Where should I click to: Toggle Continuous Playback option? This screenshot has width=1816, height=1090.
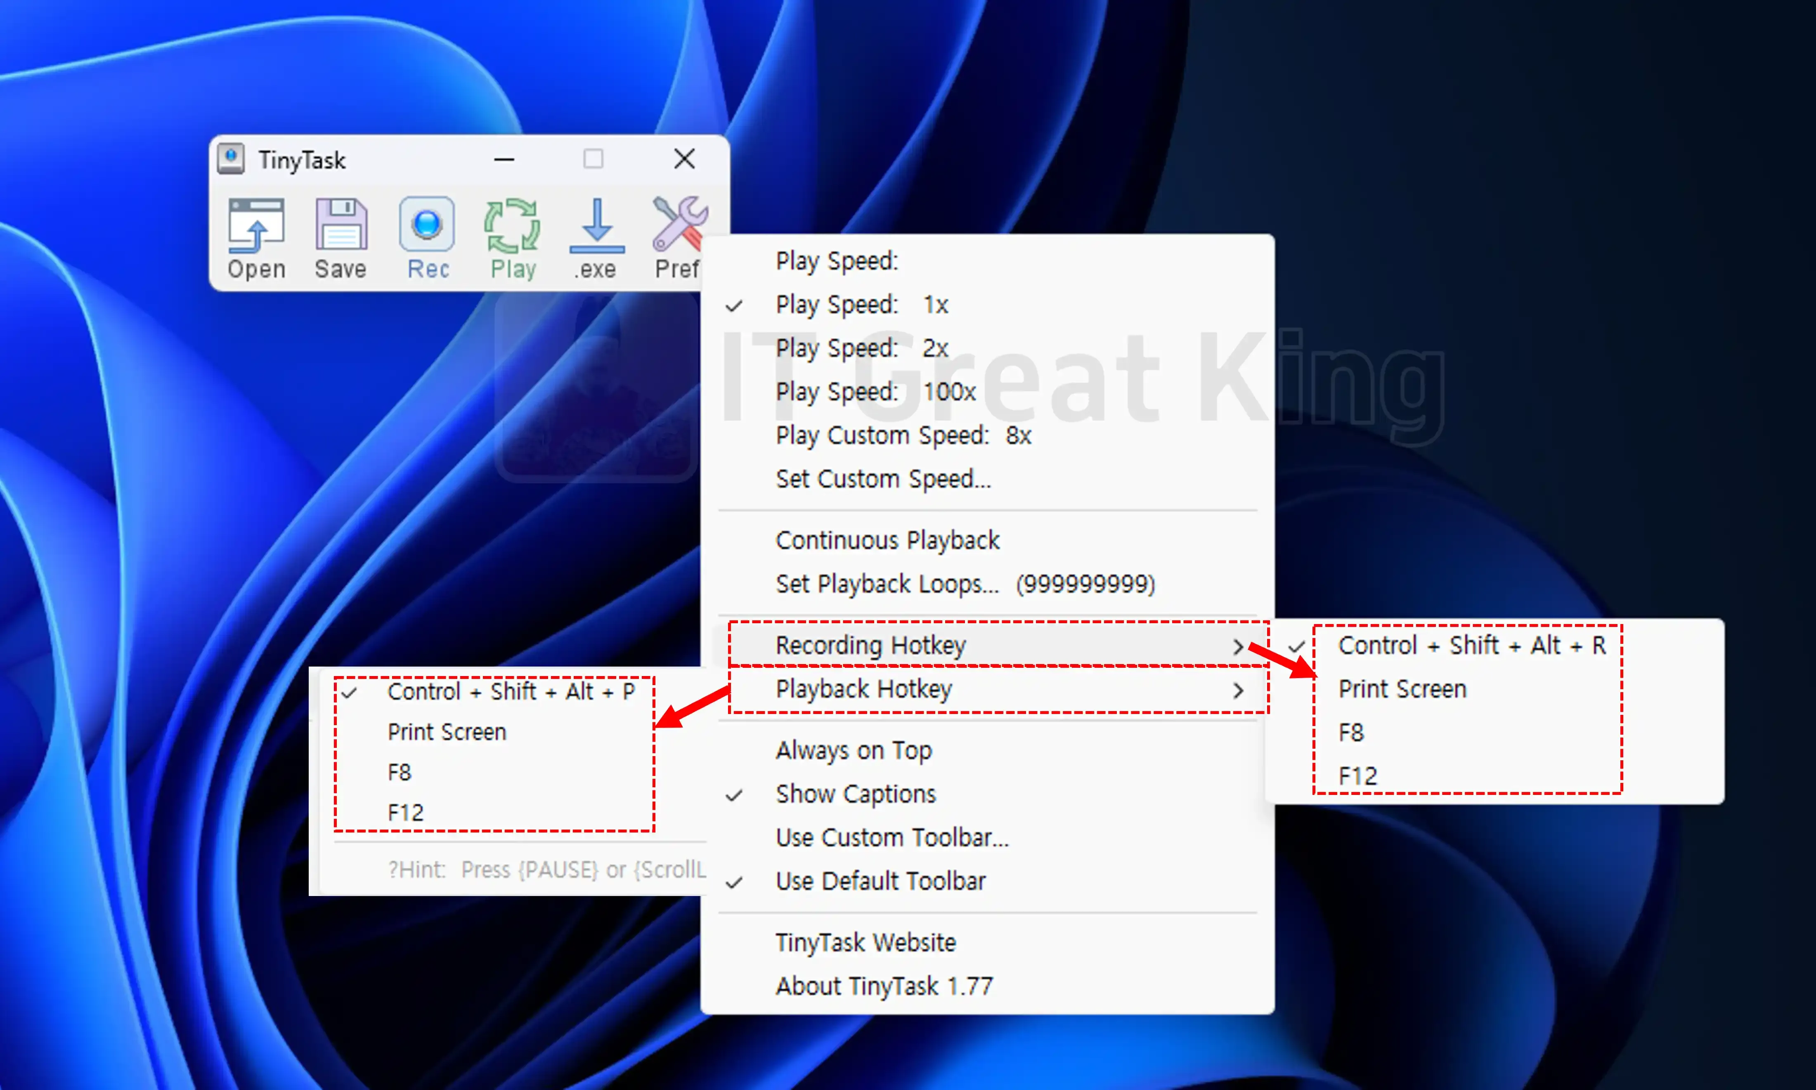click(x=987, y=541)
